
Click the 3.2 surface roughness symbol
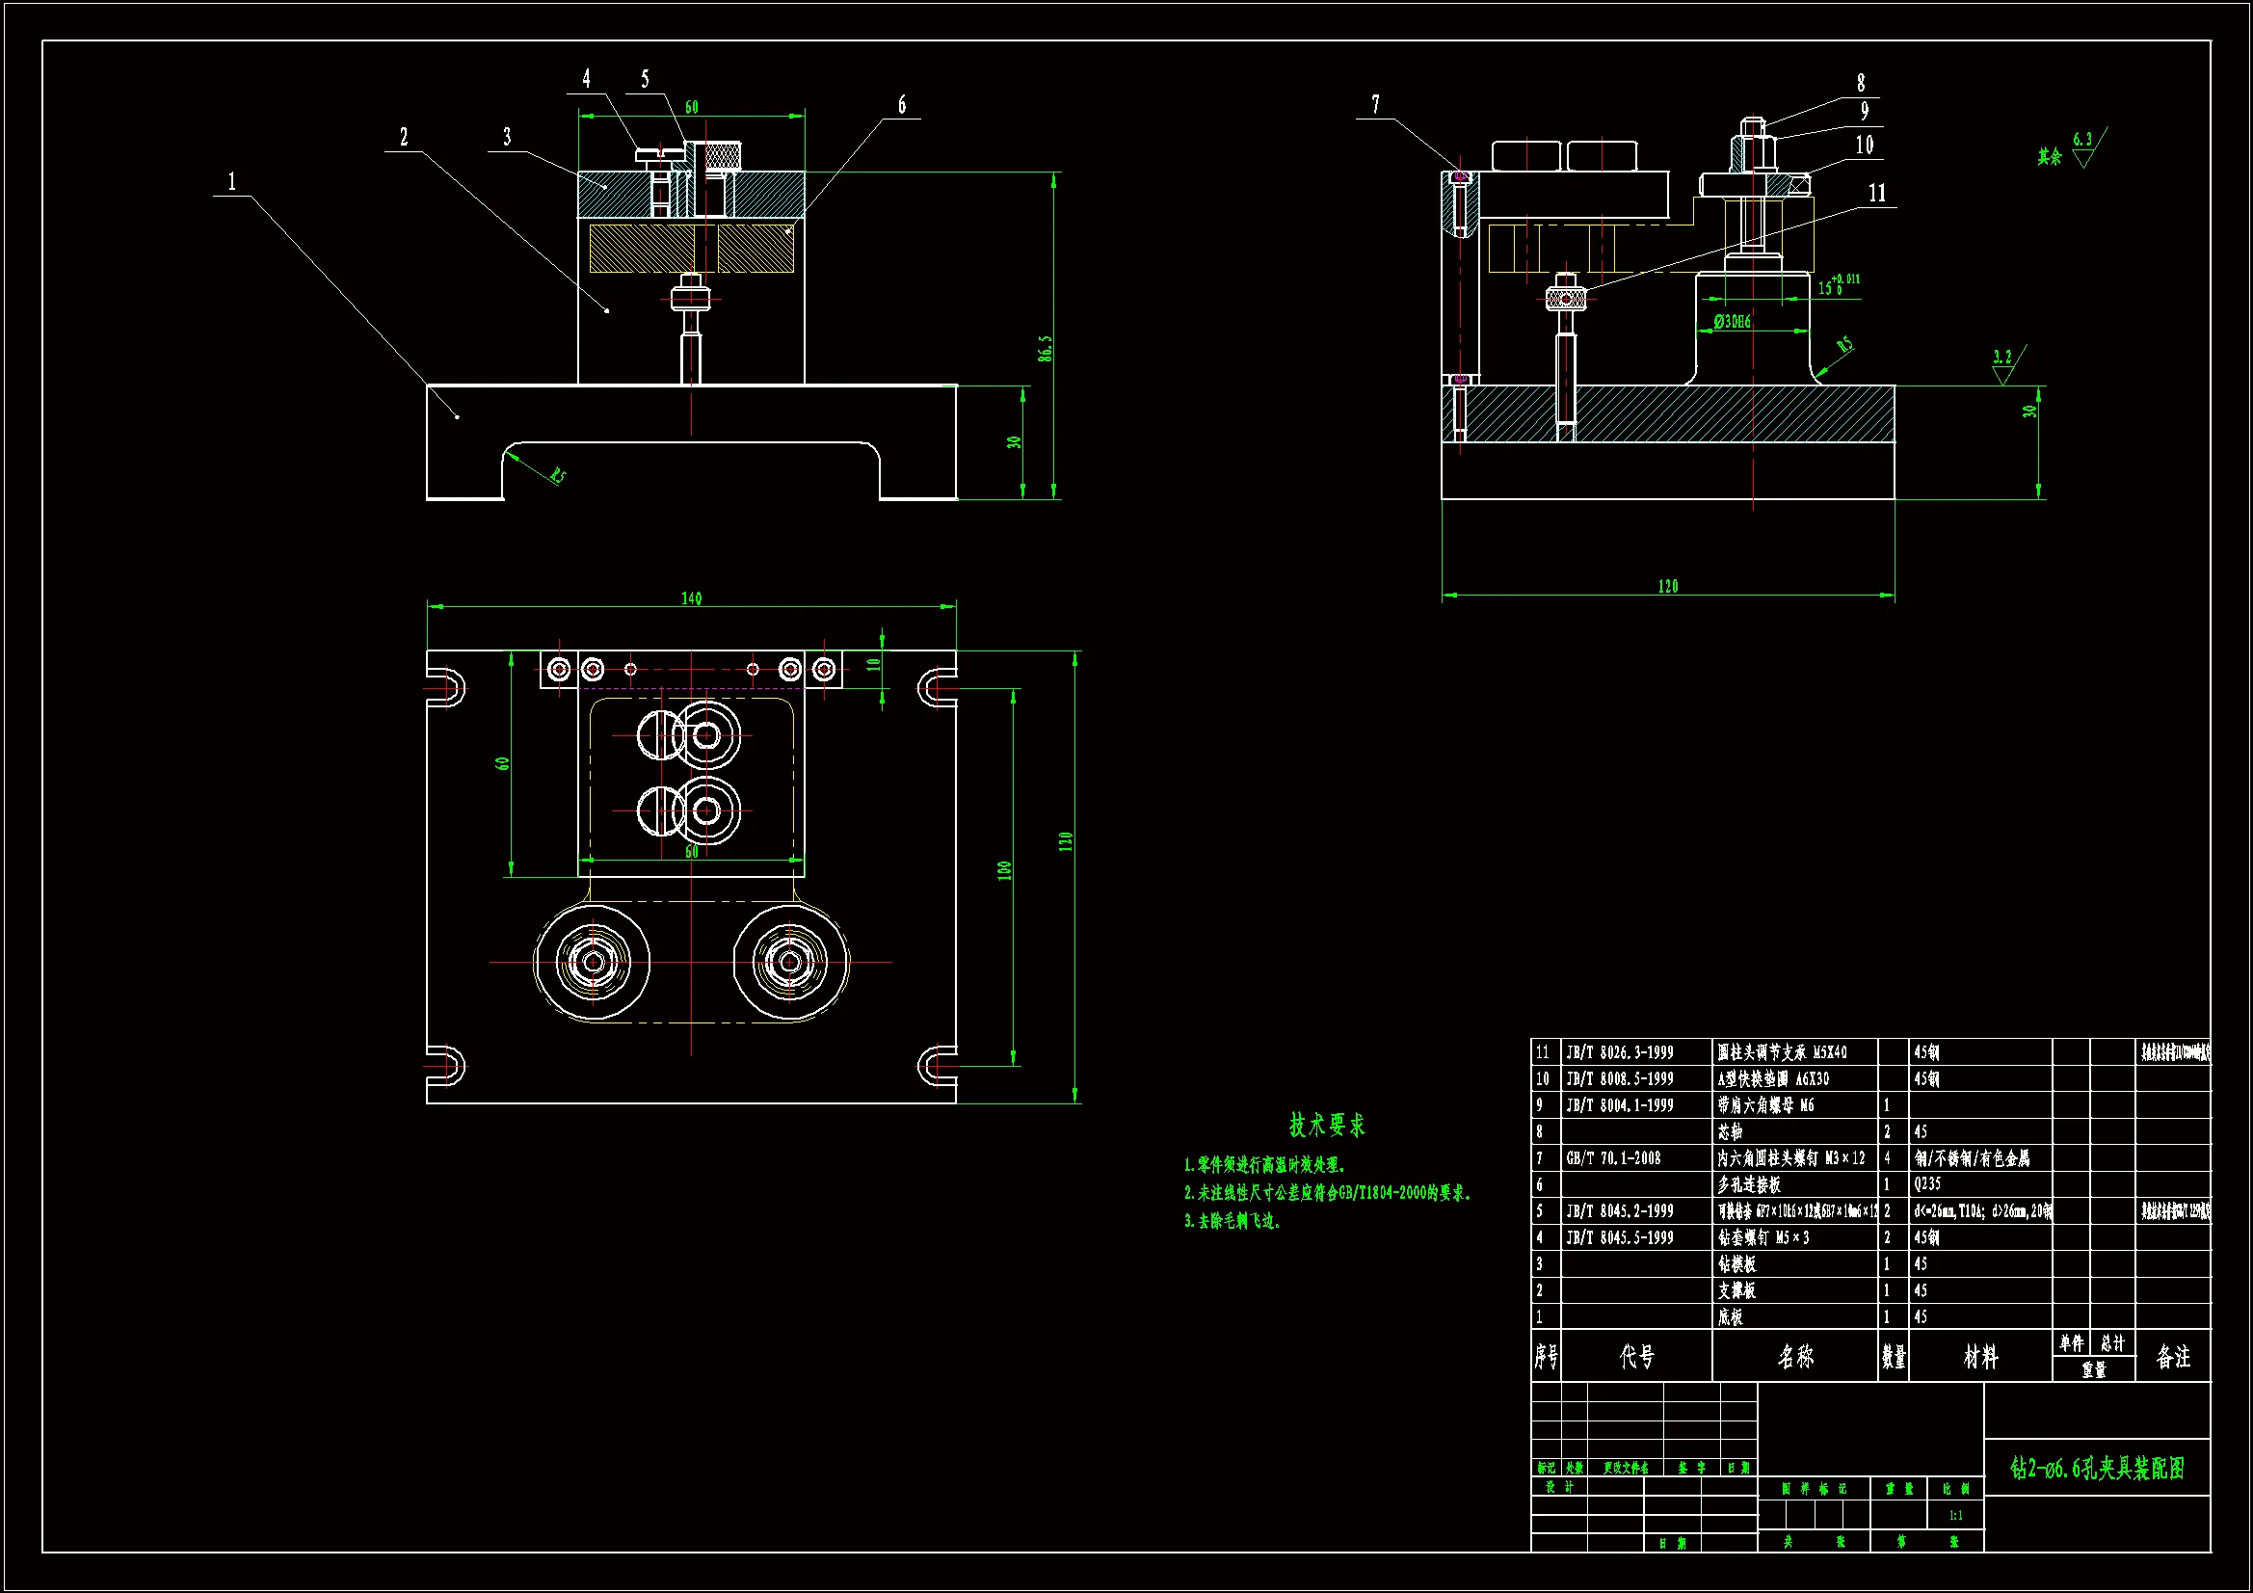click(x=2002, y=362)
